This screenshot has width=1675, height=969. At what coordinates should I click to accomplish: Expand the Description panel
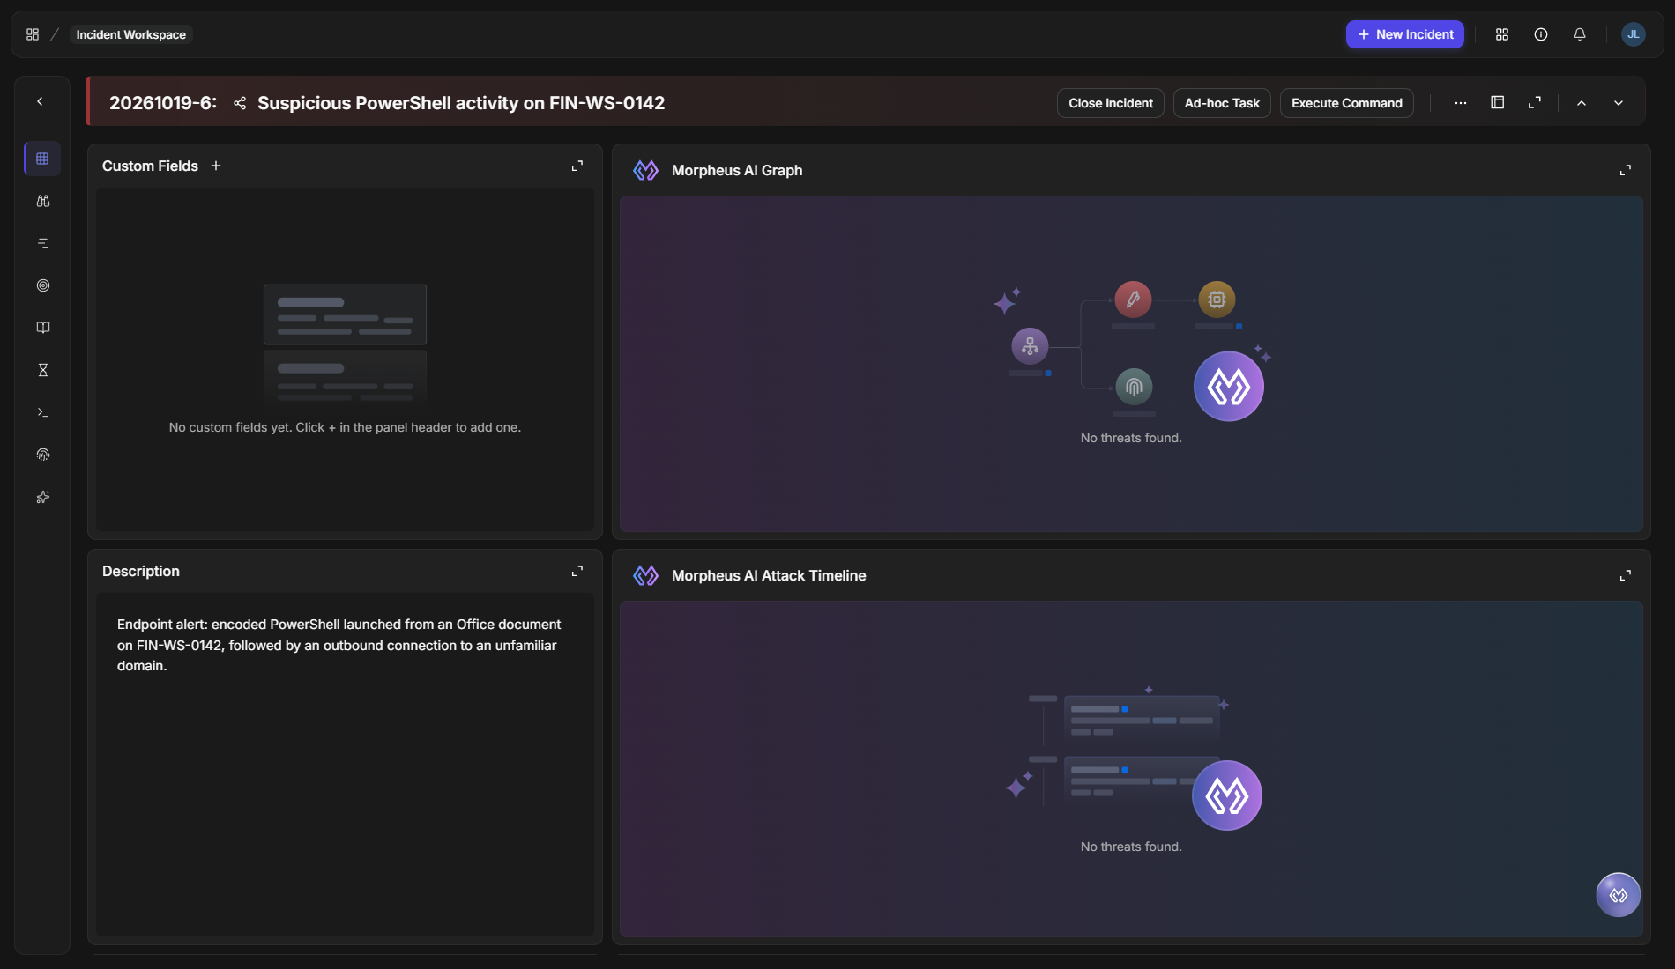click(577, 571)
